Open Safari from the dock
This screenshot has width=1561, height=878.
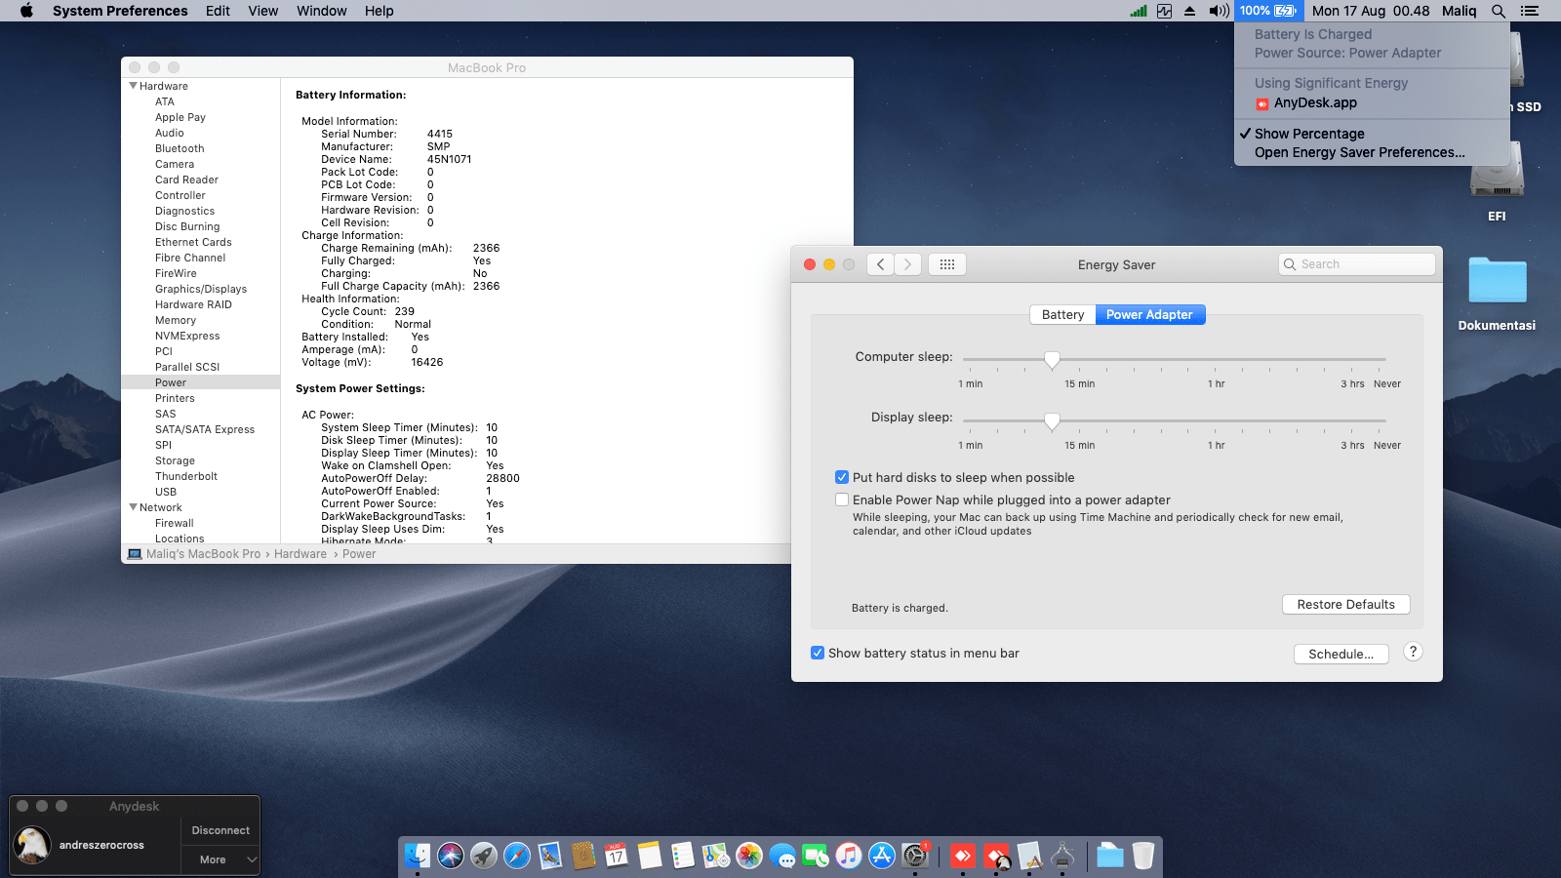click(x=517, y=856)
